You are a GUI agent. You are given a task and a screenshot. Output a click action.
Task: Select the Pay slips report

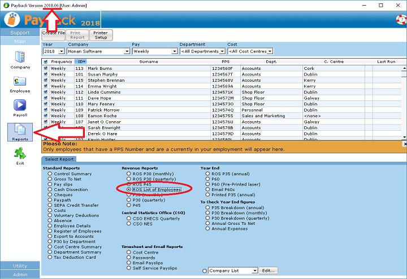pos(50,184)
